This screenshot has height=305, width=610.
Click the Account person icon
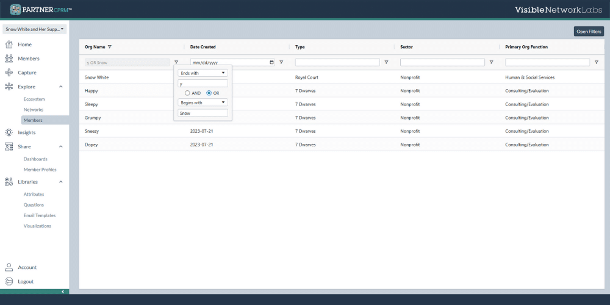point(9,267)
